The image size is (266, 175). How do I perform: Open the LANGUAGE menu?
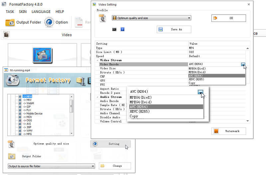(41, 12)
